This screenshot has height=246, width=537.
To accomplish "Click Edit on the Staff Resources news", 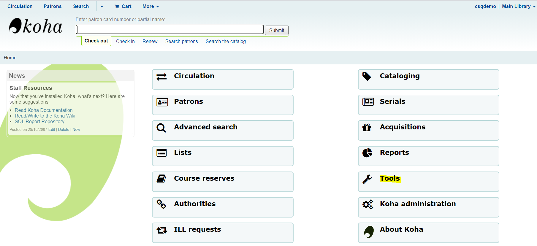I will pos(52,130).
